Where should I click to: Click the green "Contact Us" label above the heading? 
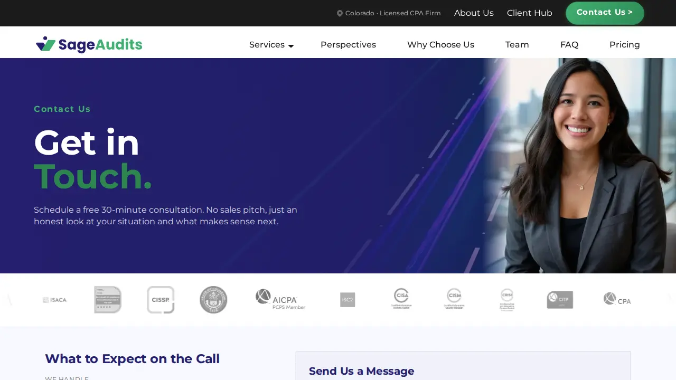tap(62, 109)
